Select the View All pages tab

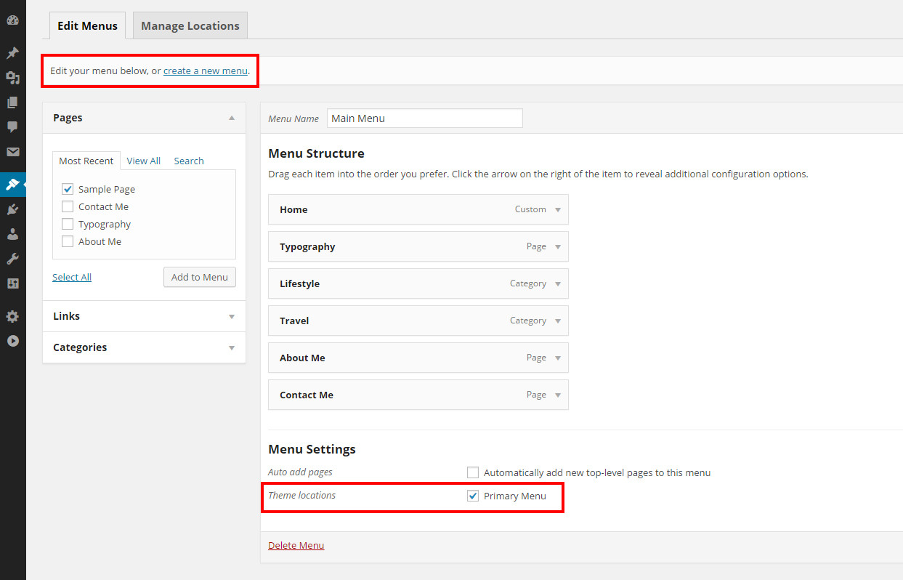point(143,161)
